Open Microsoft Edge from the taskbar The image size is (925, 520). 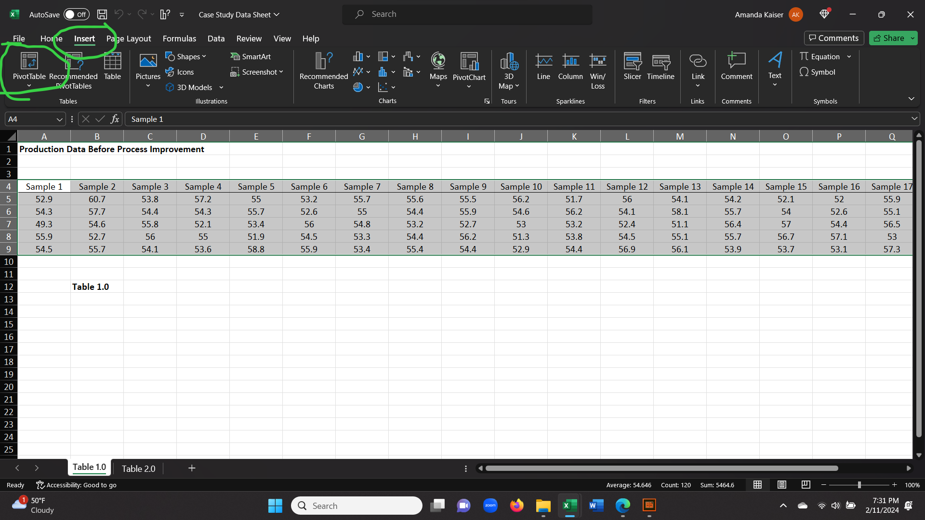point(622,505)
